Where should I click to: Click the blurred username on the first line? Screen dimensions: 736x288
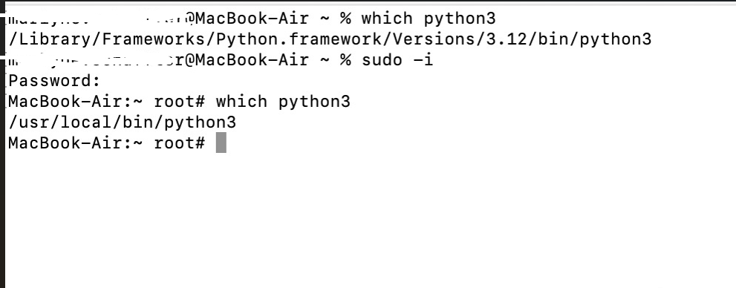97,19
